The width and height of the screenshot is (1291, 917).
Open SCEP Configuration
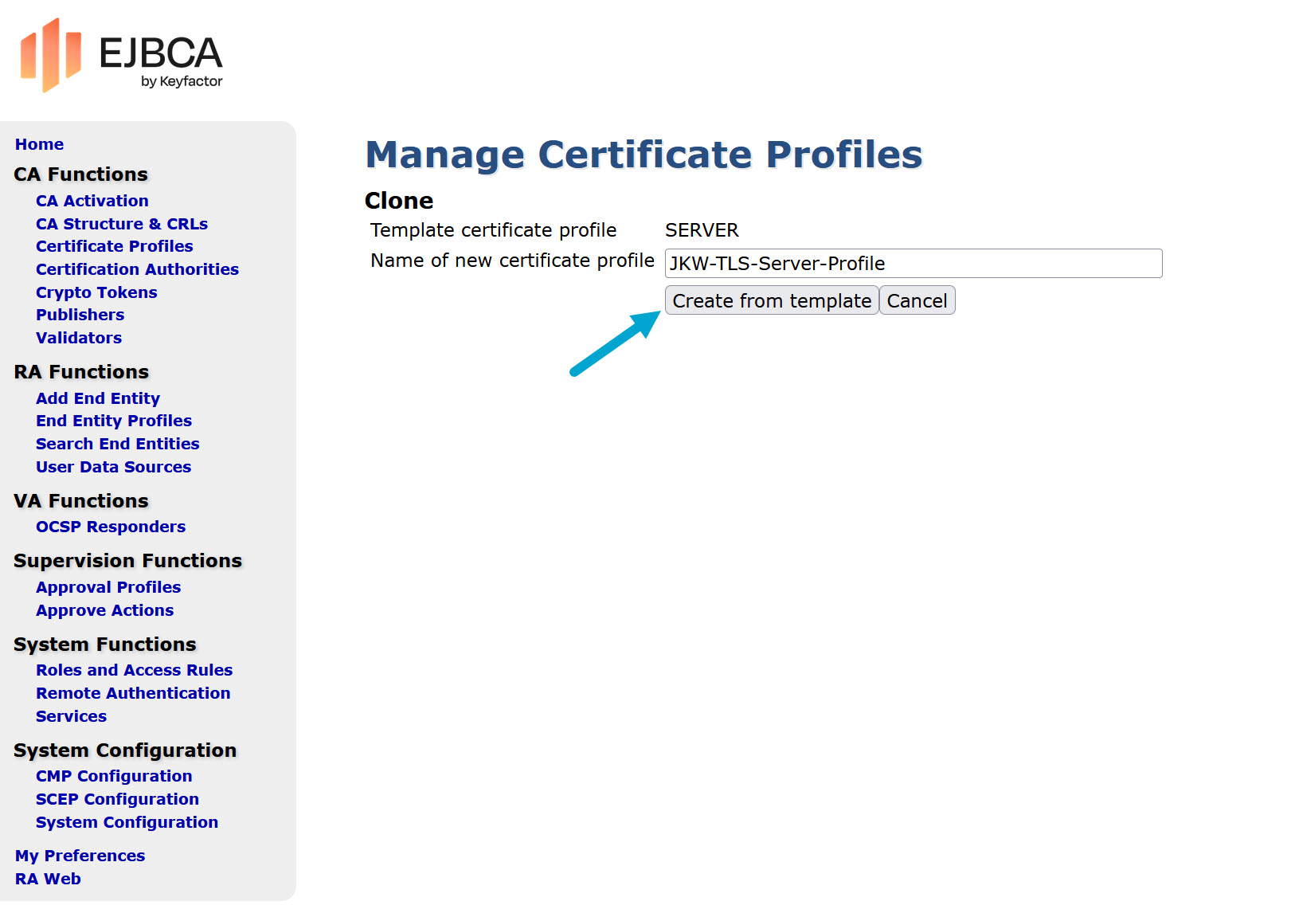117,799
